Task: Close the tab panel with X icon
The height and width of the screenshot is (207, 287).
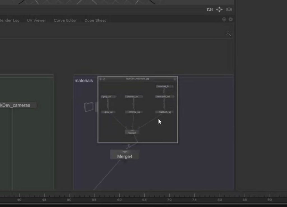Action: pos(230,19)
